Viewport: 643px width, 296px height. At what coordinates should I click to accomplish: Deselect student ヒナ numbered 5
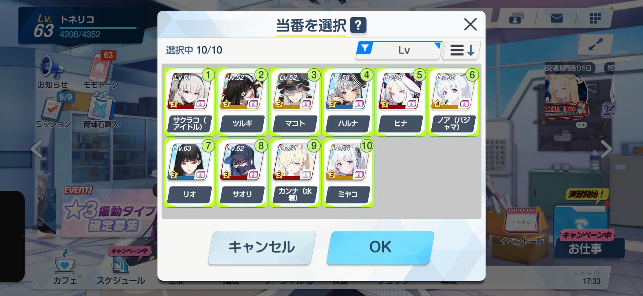pos(400,102)
